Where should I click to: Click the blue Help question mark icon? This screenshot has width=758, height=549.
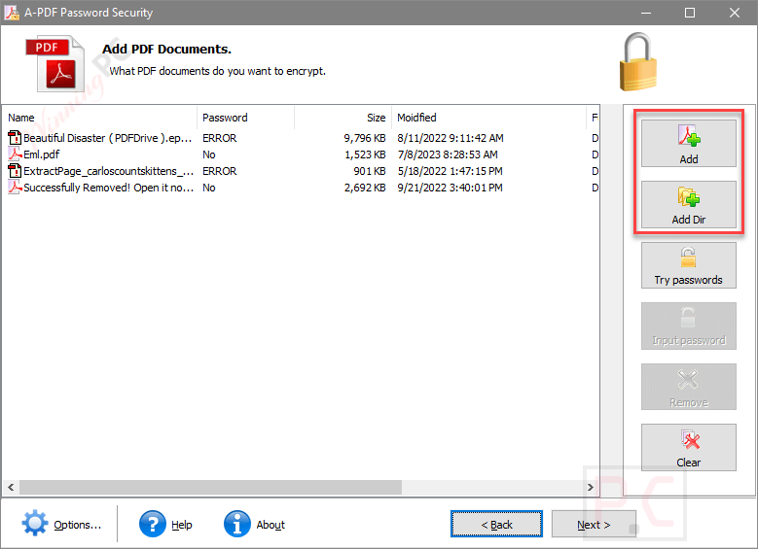(x=152, y=524)
